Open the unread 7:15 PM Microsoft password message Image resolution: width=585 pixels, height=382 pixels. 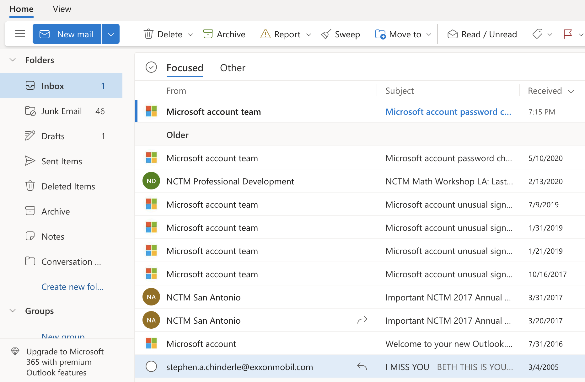point(360,112)
